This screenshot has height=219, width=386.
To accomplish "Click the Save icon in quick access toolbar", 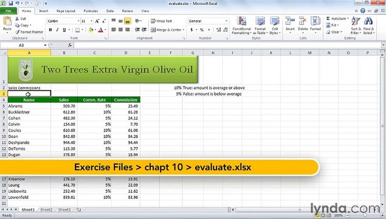I will coord(11,4).
